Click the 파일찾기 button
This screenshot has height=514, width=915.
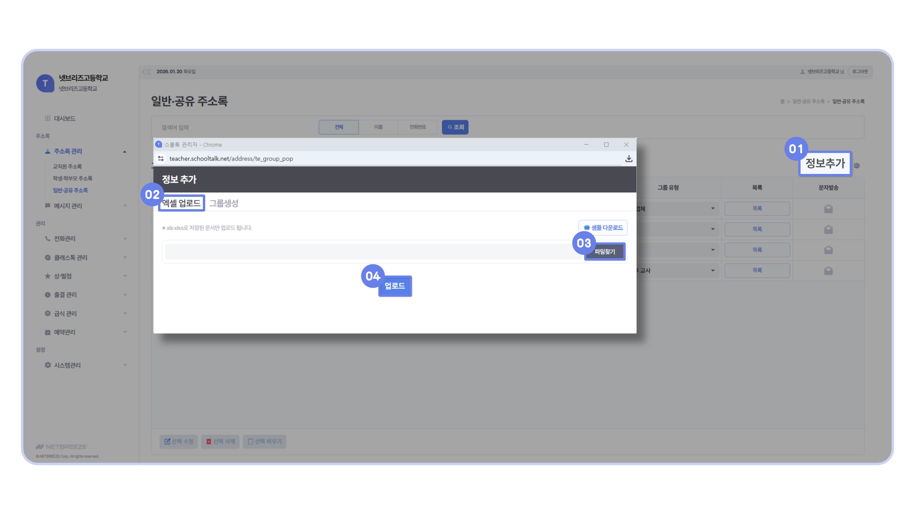604,252
